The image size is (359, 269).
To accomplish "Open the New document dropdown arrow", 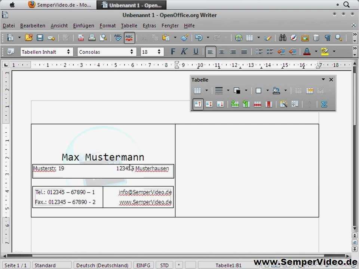I will pyautogui.click(x=19, y=37).
